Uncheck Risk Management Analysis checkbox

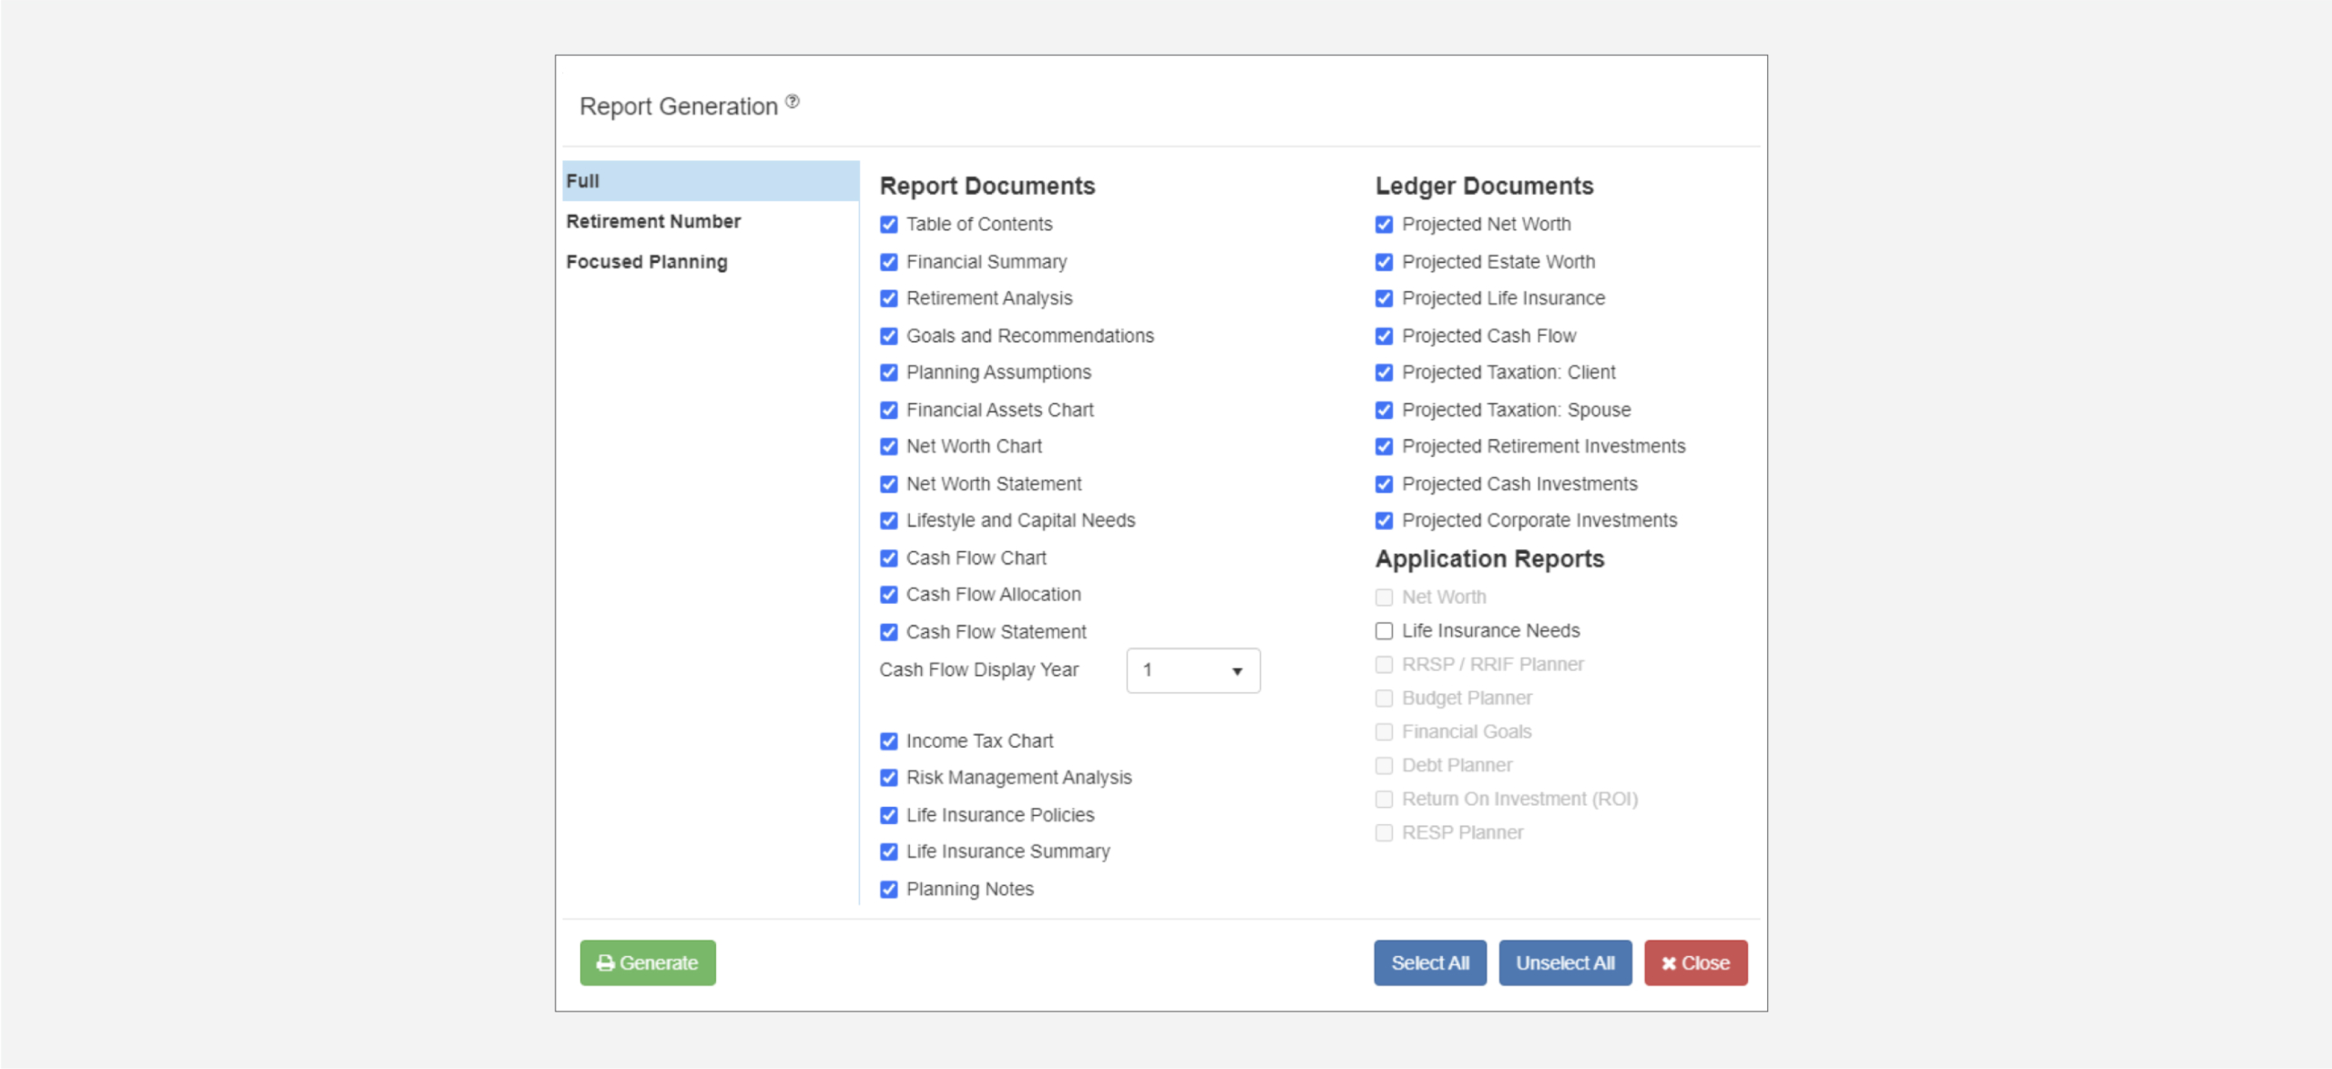click(x=889, y=778)
